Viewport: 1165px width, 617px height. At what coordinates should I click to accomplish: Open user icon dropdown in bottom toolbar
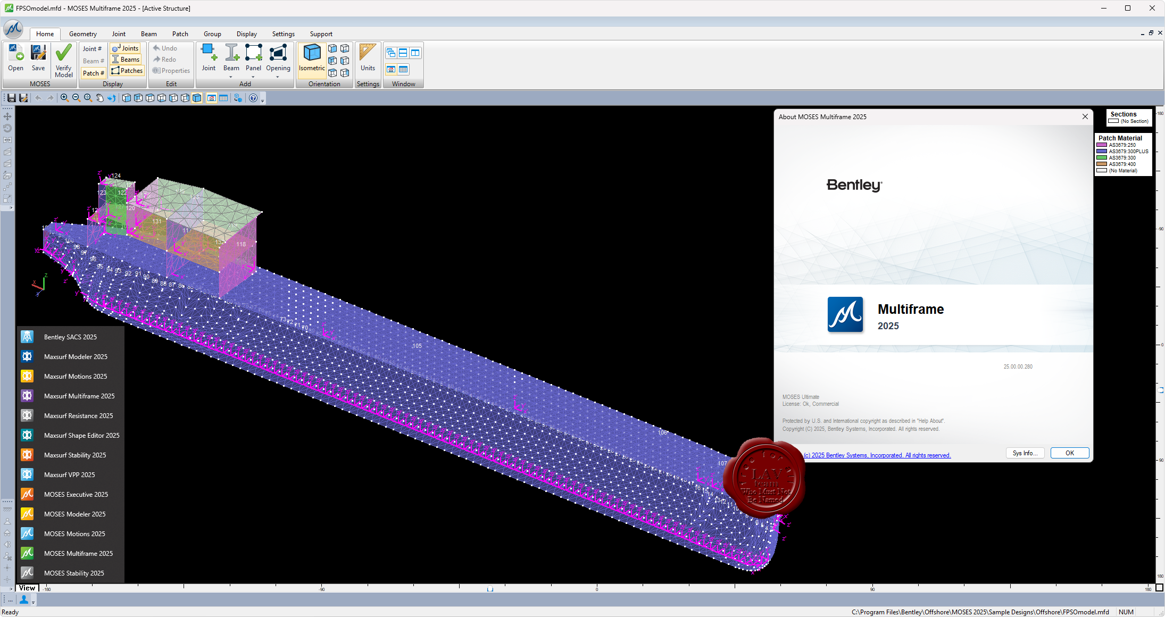tap(33, 601)
